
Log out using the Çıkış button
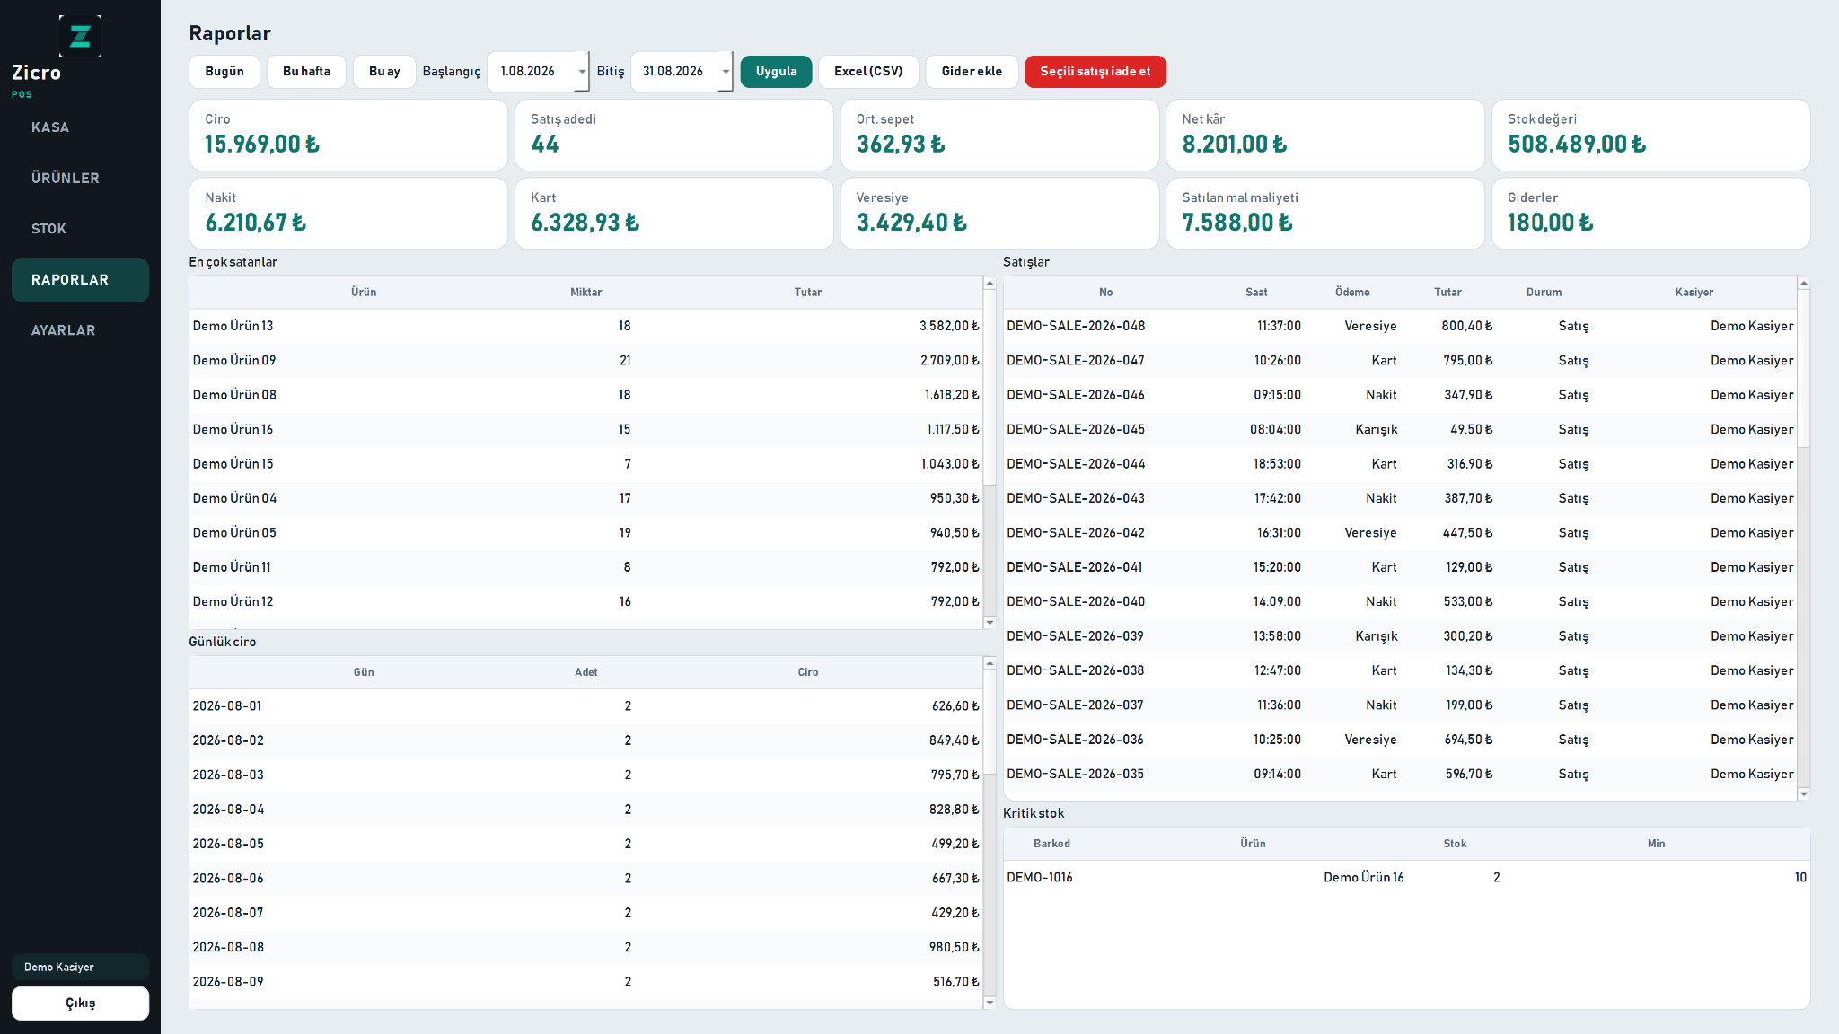point(80,1003)
